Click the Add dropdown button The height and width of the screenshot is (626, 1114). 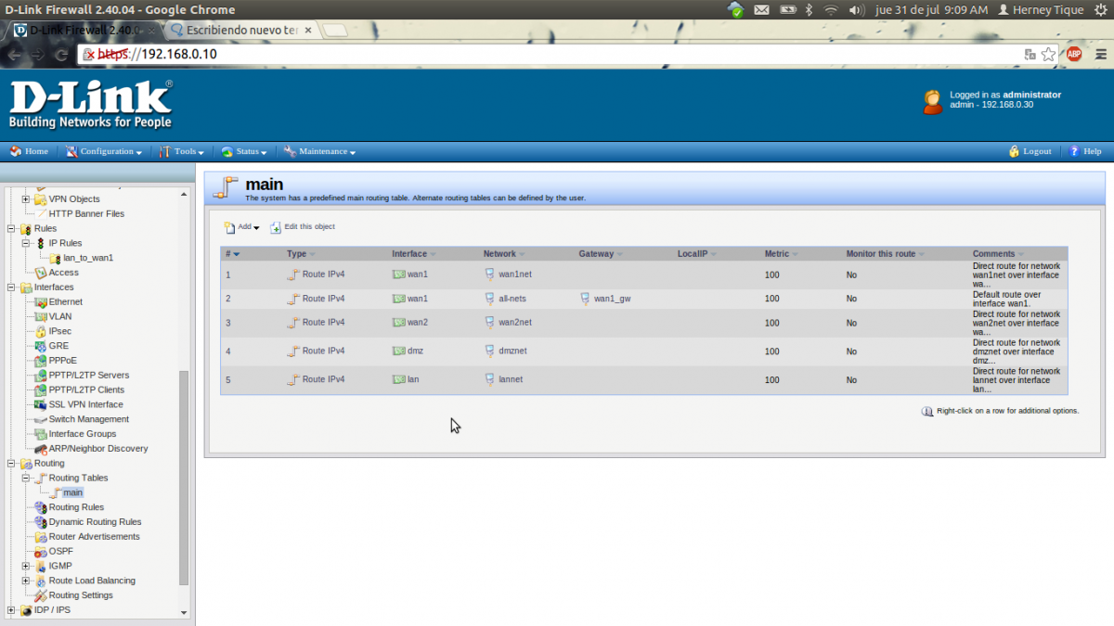pos(241,227)
